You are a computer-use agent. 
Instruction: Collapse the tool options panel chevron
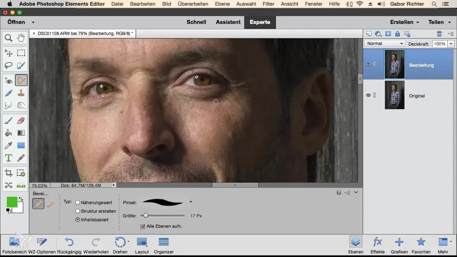coord(356,193)
